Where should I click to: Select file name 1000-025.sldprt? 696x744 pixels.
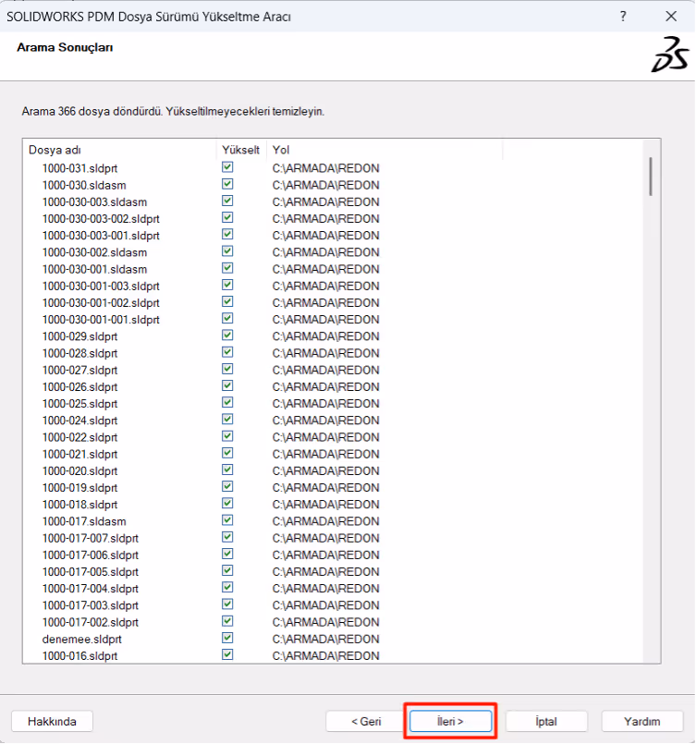click(x=79, y=404)
